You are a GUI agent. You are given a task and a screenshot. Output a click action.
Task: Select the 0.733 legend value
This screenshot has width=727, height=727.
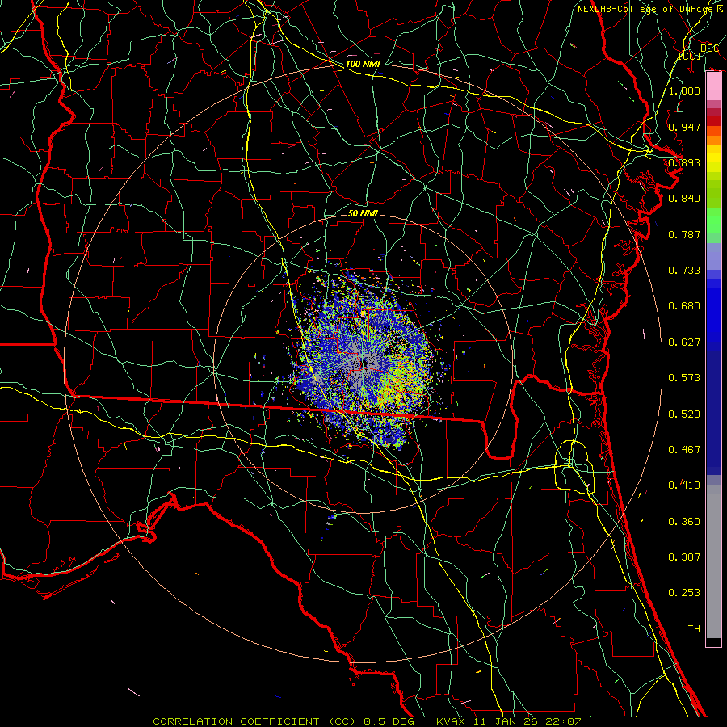[684, 271]
